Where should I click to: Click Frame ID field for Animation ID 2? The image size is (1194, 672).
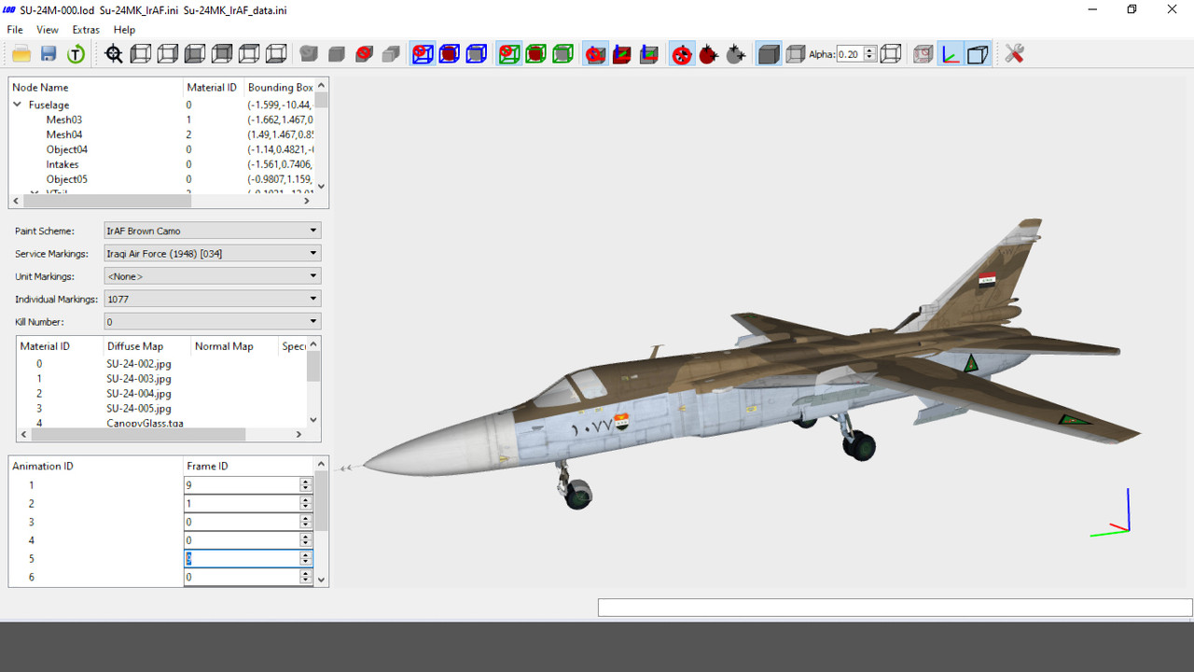(242, 503)
